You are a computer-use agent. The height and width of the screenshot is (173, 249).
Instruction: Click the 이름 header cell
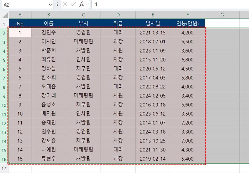(49, 23)
